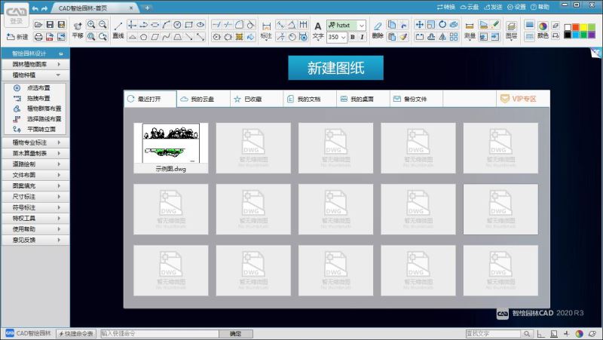Click the 删除 eraser tool
The width and height of the screenshot is (603, 340).
click(378, 30)
